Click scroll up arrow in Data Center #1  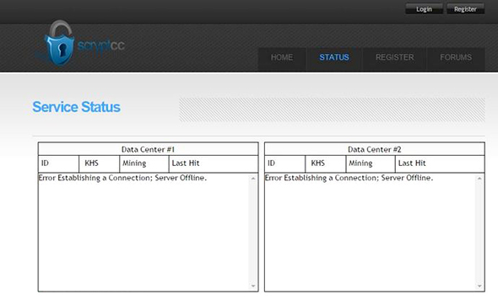click(x=253, y=179)
